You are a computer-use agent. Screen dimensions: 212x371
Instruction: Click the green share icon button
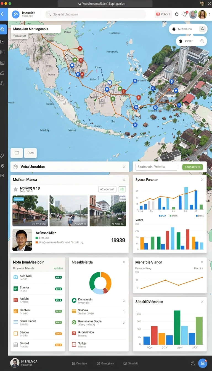pyautogui.click(x=122, y=189)
